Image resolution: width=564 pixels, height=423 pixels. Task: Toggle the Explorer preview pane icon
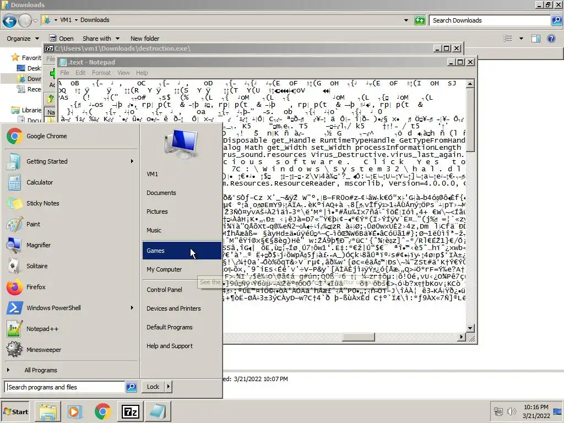coord(535,39)
